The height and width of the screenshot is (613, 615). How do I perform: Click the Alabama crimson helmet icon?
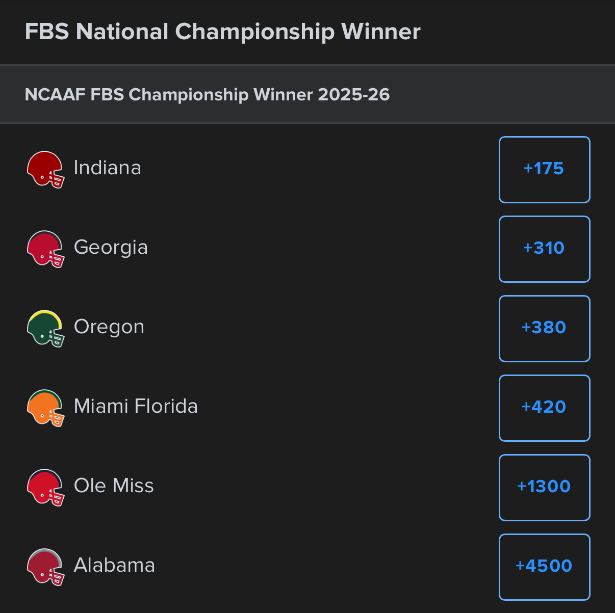pyautogui.click(x=45, y=567)
